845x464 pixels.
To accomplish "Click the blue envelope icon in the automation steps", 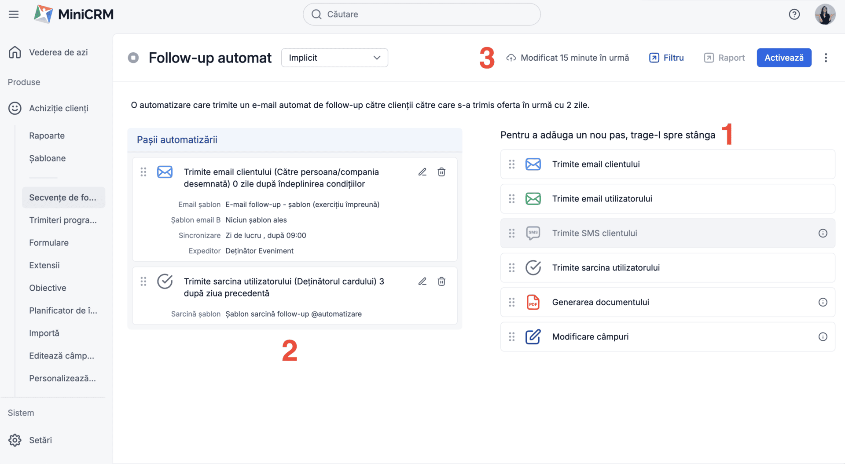I will click(x=165, y=172).
